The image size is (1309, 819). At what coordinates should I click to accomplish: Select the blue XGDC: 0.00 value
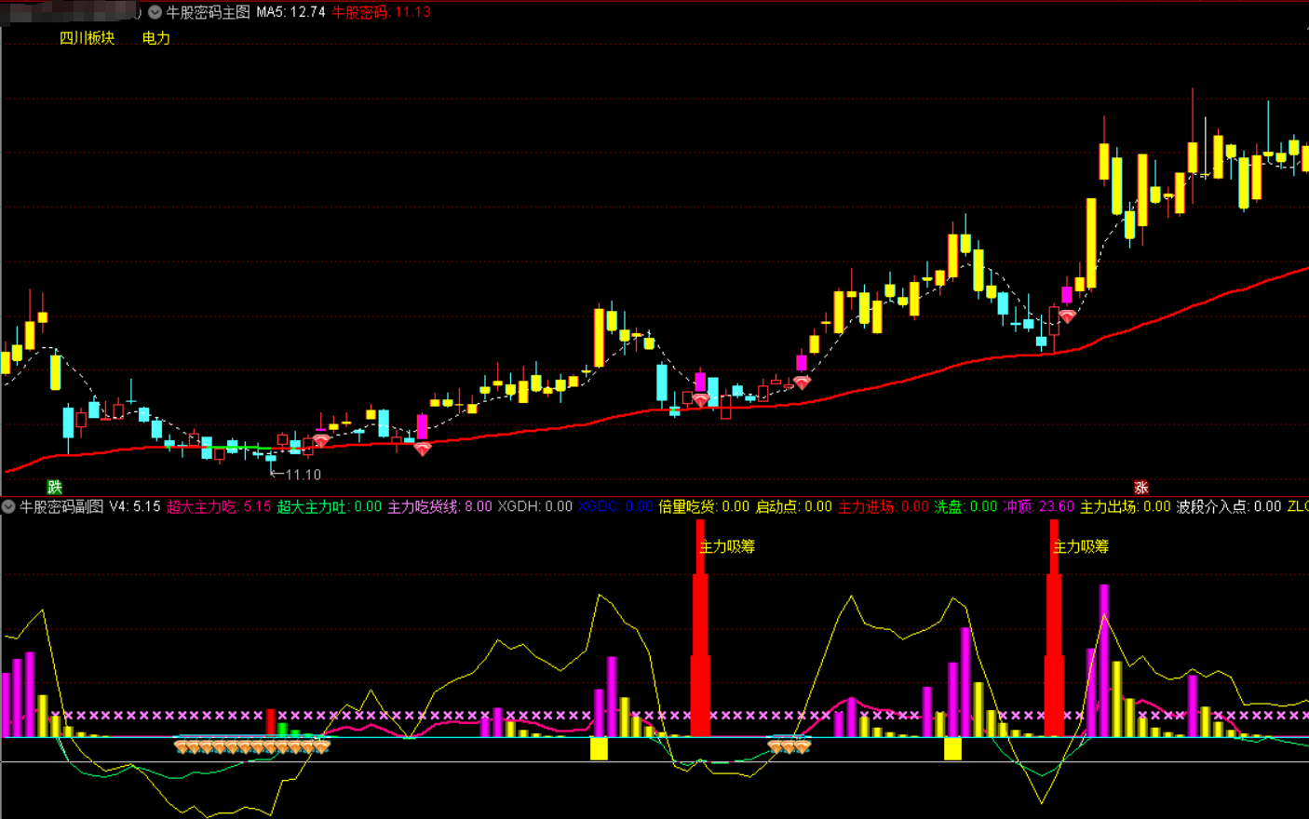point(615,506)
